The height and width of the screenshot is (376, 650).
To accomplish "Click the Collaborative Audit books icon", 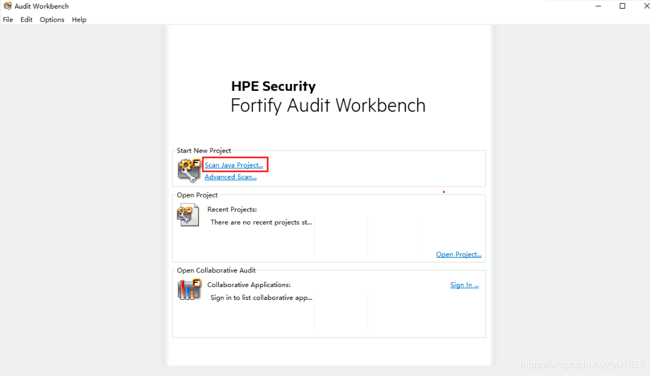I will coord(189,289).
